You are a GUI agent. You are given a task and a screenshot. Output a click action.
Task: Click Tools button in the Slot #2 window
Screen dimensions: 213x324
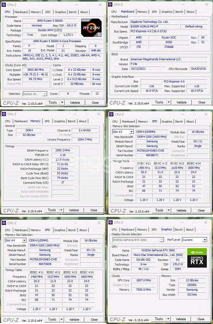(159, 210)
